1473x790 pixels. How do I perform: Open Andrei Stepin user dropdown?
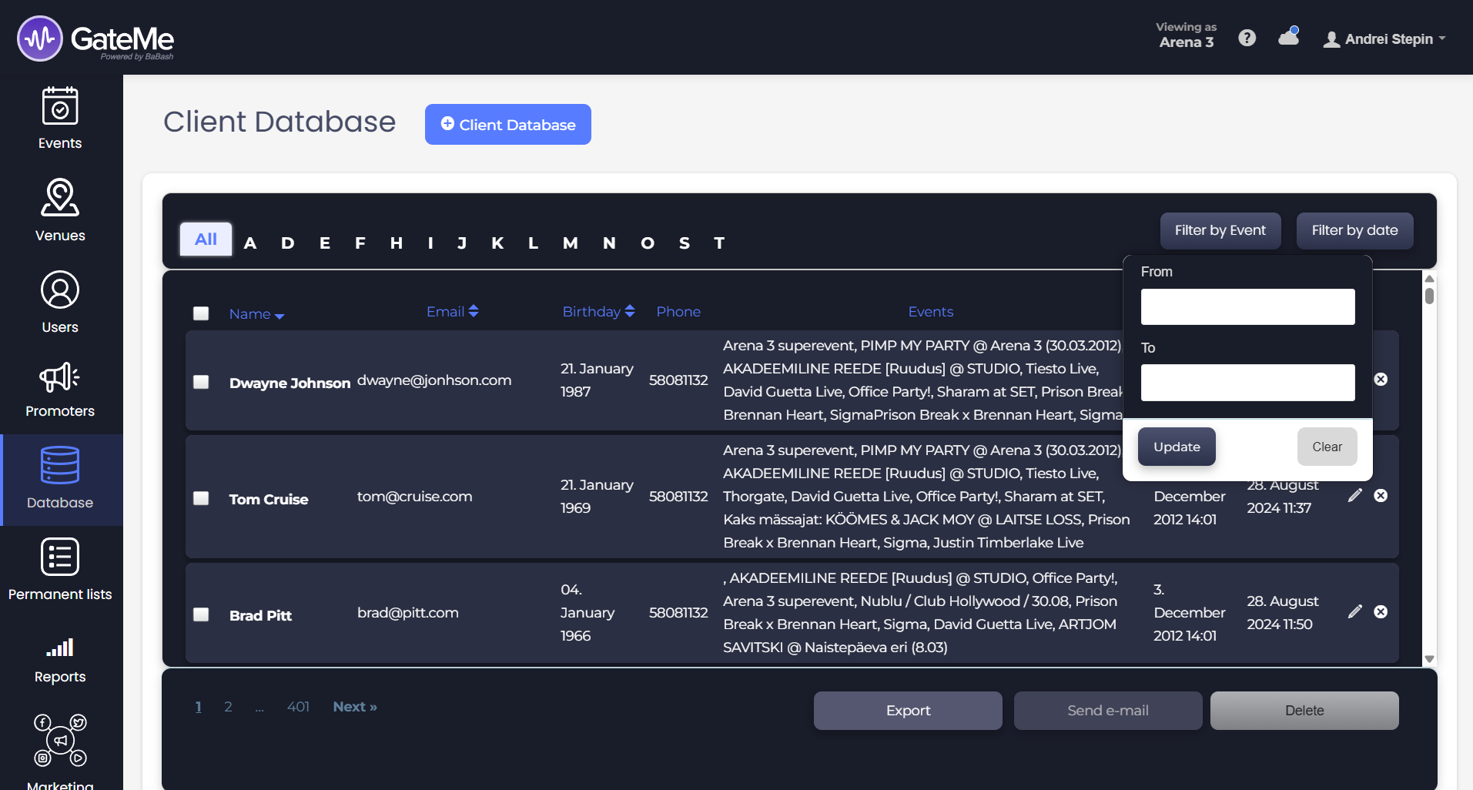point(1384,39)
